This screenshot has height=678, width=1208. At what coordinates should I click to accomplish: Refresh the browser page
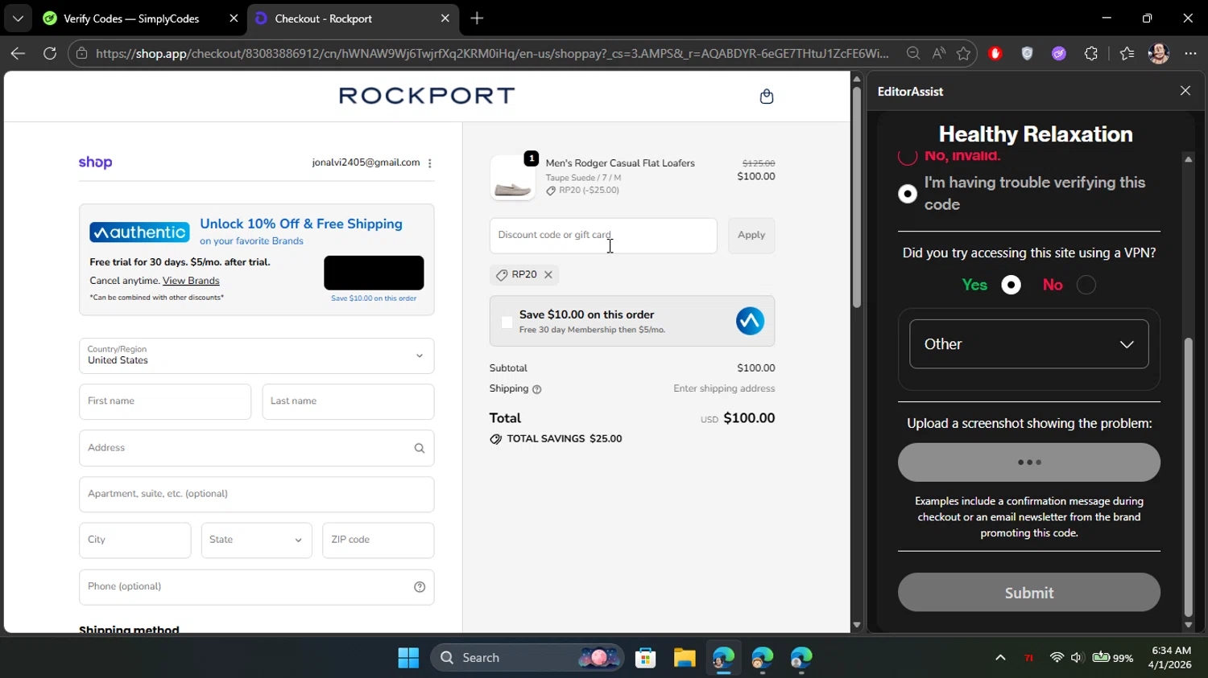point(50,53)
